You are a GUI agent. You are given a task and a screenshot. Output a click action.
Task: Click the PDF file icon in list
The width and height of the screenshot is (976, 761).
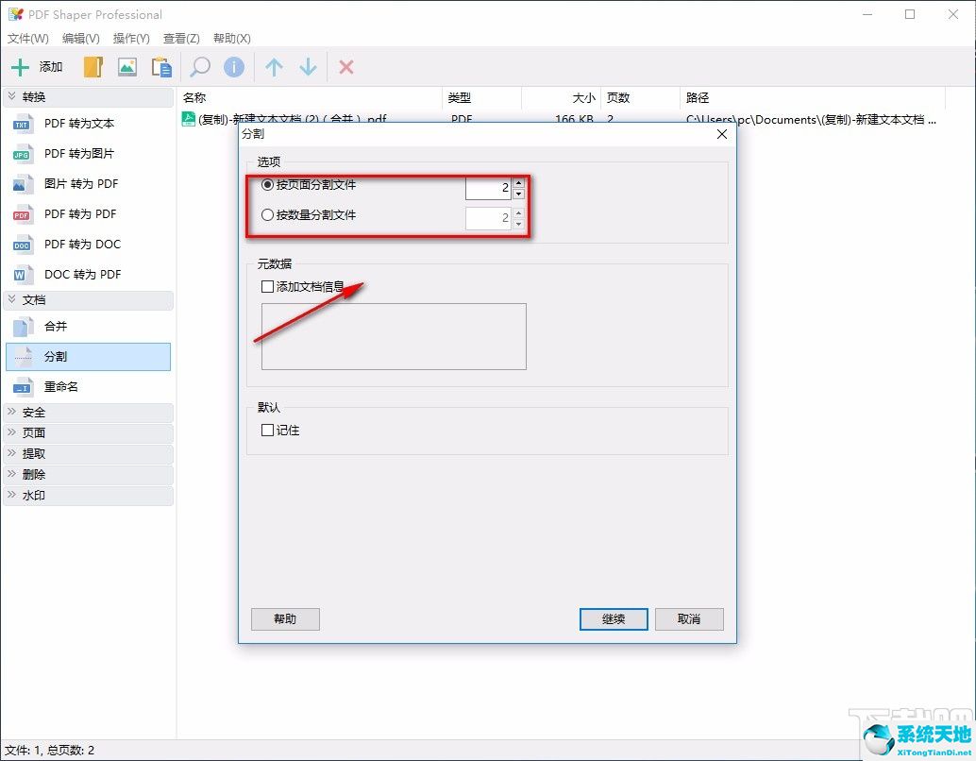pos(188,118)
